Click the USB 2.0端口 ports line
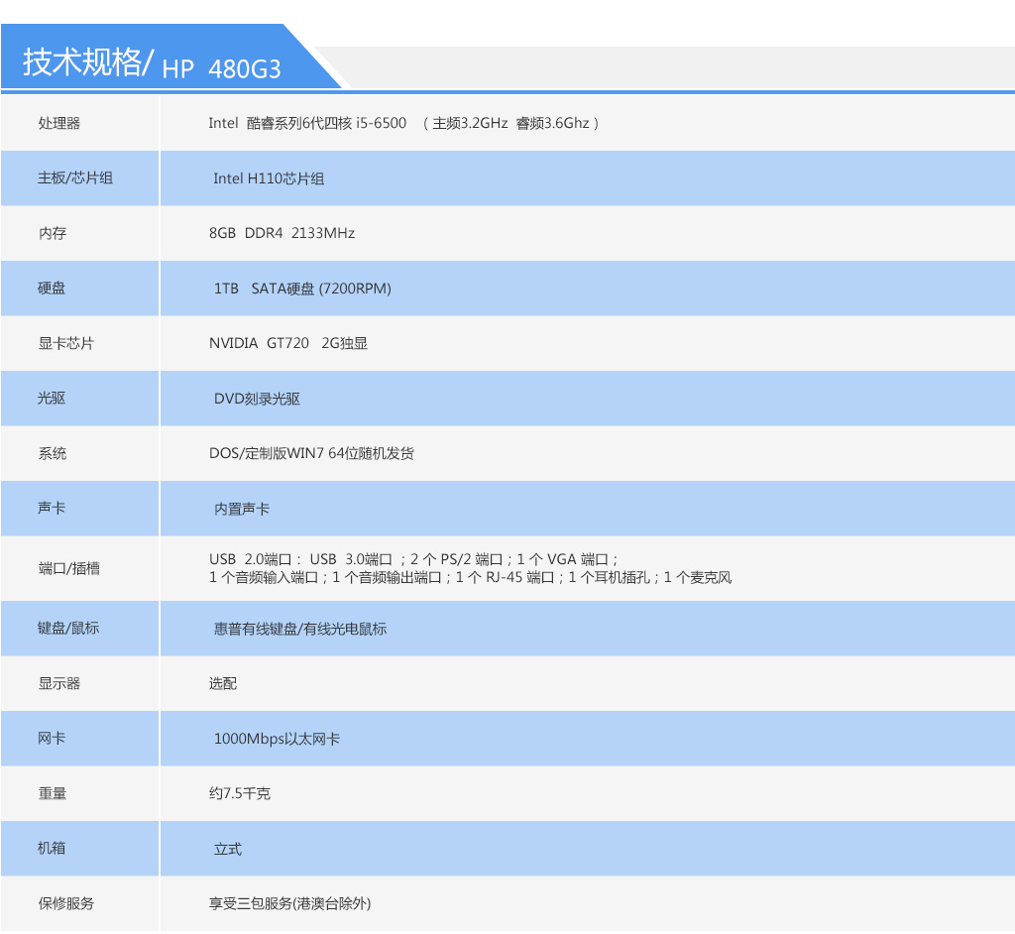This screenshot has height=934, width=1015. [x=413, y=559]
